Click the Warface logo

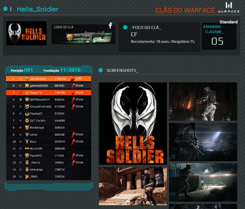pos(229,8)
